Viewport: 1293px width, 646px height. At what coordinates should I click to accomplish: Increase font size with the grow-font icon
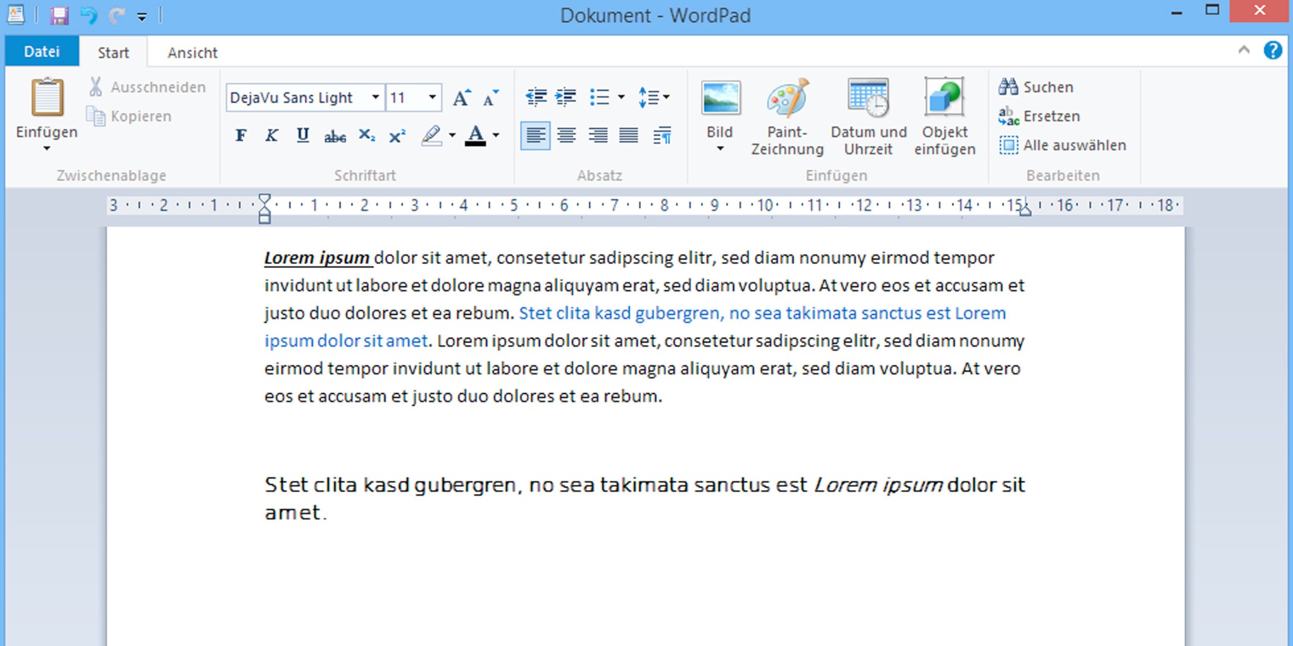[x=462, y=97]
